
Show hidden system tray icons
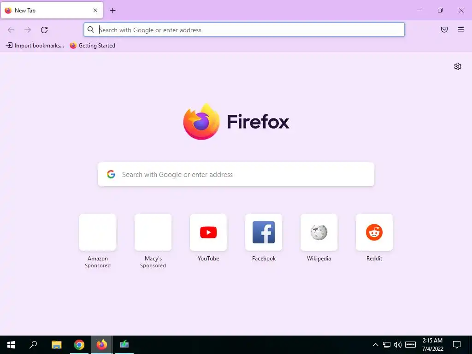coord(376,345)
